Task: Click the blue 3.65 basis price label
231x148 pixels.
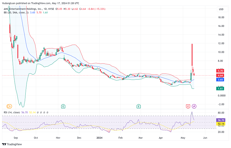Action: tap(220, 80)
